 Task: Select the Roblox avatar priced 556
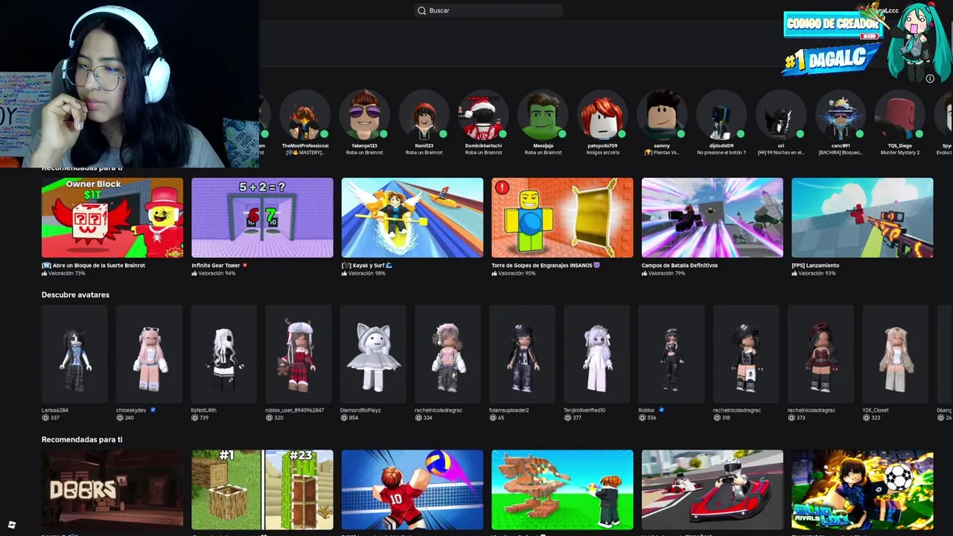pyautogui.click(x=672, y=354)
